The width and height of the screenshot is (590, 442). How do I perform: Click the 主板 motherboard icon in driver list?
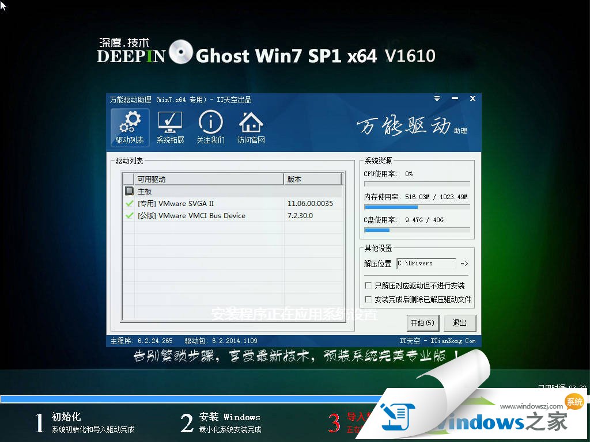pos(129,190)
